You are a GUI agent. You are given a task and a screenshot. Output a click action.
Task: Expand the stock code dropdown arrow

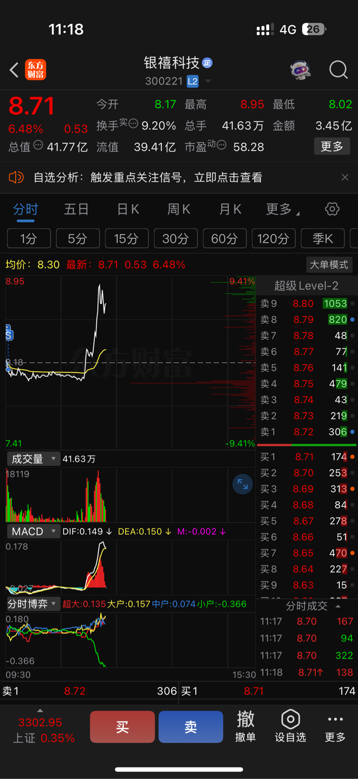click(x=208, y=81)
